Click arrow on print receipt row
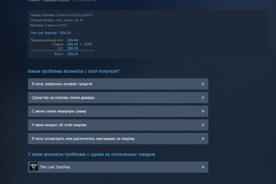 (203, 139)
